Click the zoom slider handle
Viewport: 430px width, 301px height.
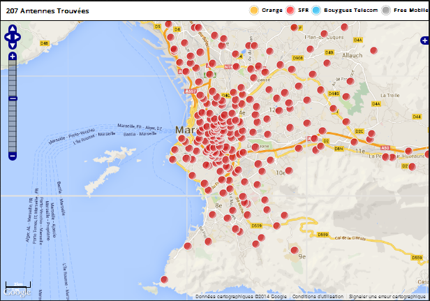coord(12,98)
